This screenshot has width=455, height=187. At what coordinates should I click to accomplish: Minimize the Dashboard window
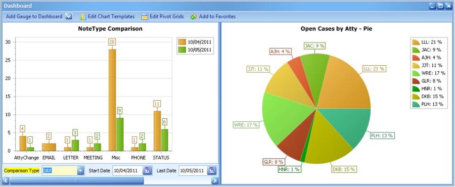[x=433, y=6]
